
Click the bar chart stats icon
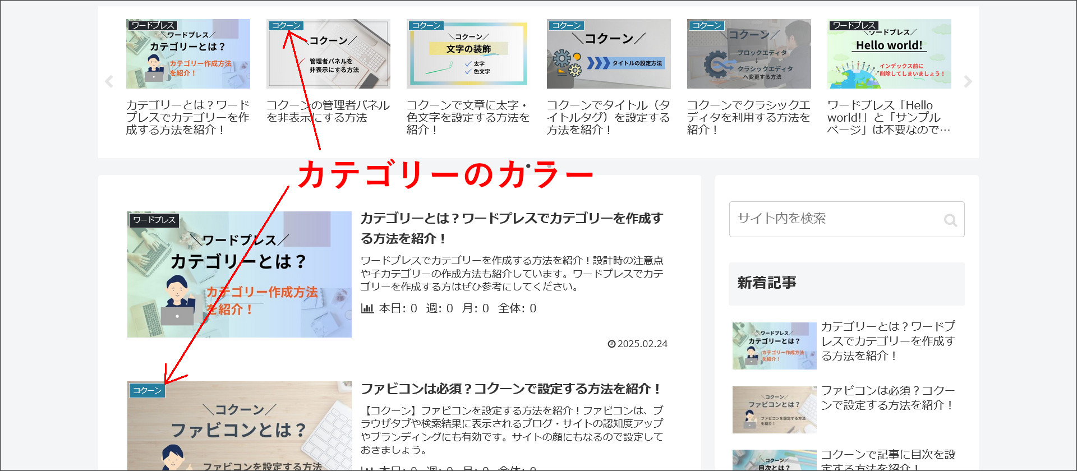[367, 308]
